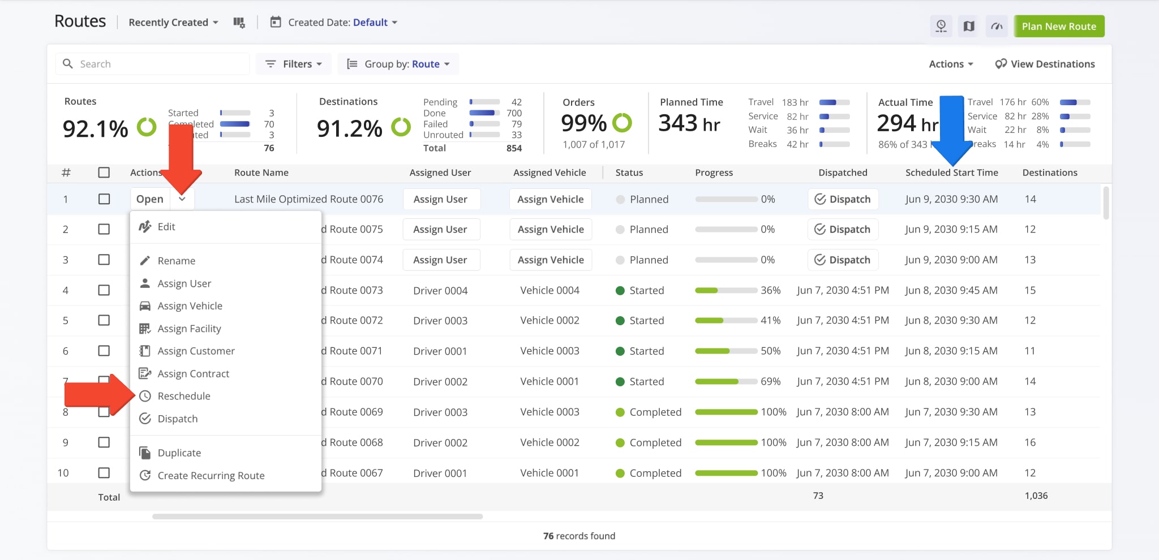The image size is (1159, 560).
Task: Open the map view icon in top toolbar
Action: (969, 27)
